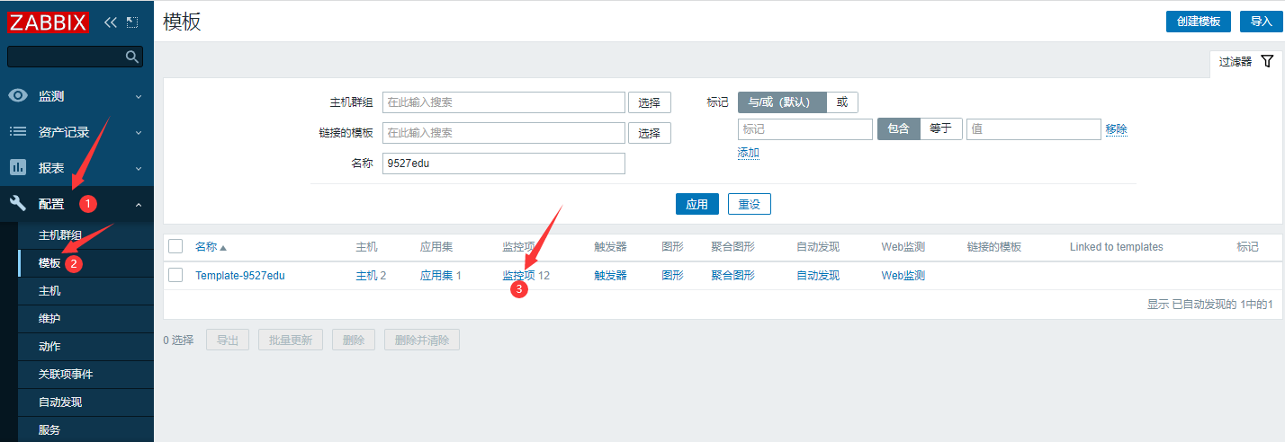Focus the 标记 tag name input
The height and width of the screenshot is (442, 1285).
(805, 129)
